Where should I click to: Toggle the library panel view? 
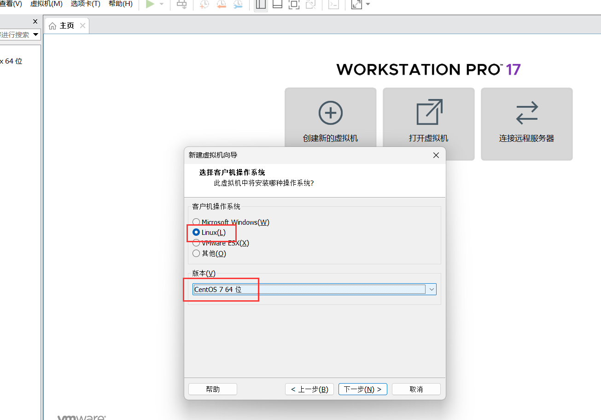click(260, 5)
